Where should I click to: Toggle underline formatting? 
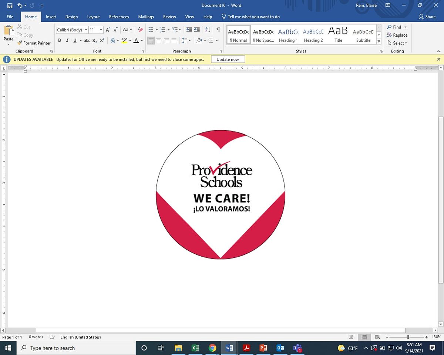click(75, 40)
